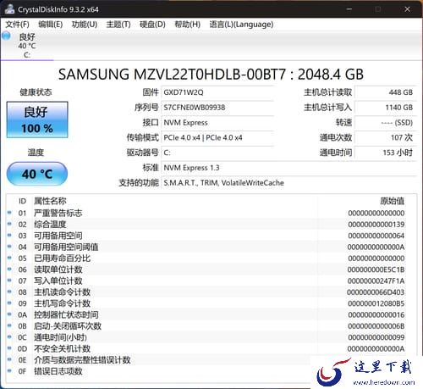The height and width of the screenshot is (389, 423).
Task: Close the CrystalDiskInfo window
Action: 407,9
